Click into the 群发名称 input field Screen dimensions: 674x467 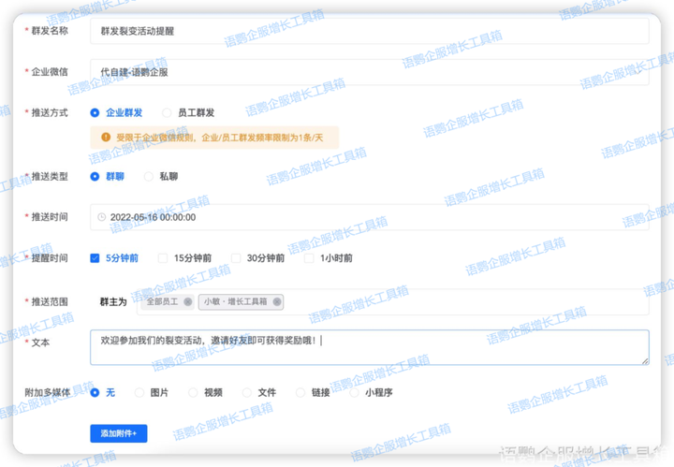(x=369, y=31)
